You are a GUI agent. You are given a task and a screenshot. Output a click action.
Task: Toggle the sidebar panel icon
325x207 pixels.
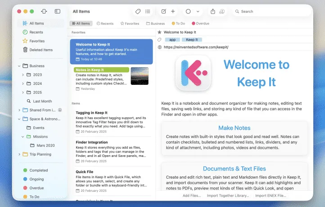pos(58,11)
